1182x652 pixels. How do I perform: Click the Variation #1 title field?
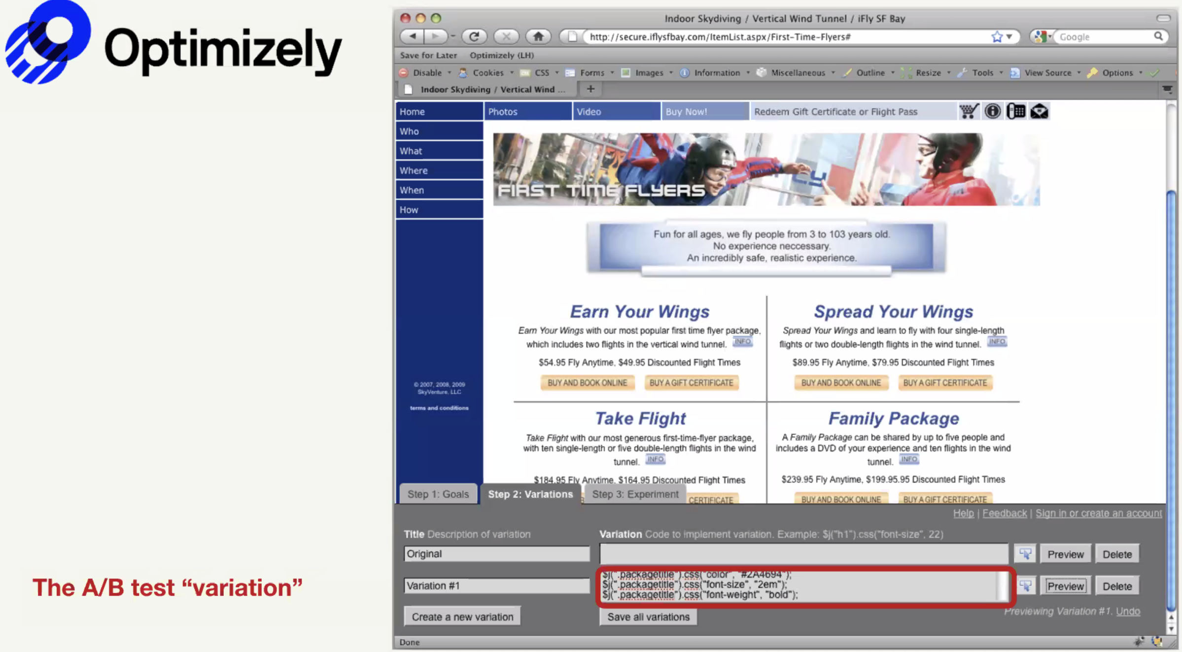(x=496, y=586)
